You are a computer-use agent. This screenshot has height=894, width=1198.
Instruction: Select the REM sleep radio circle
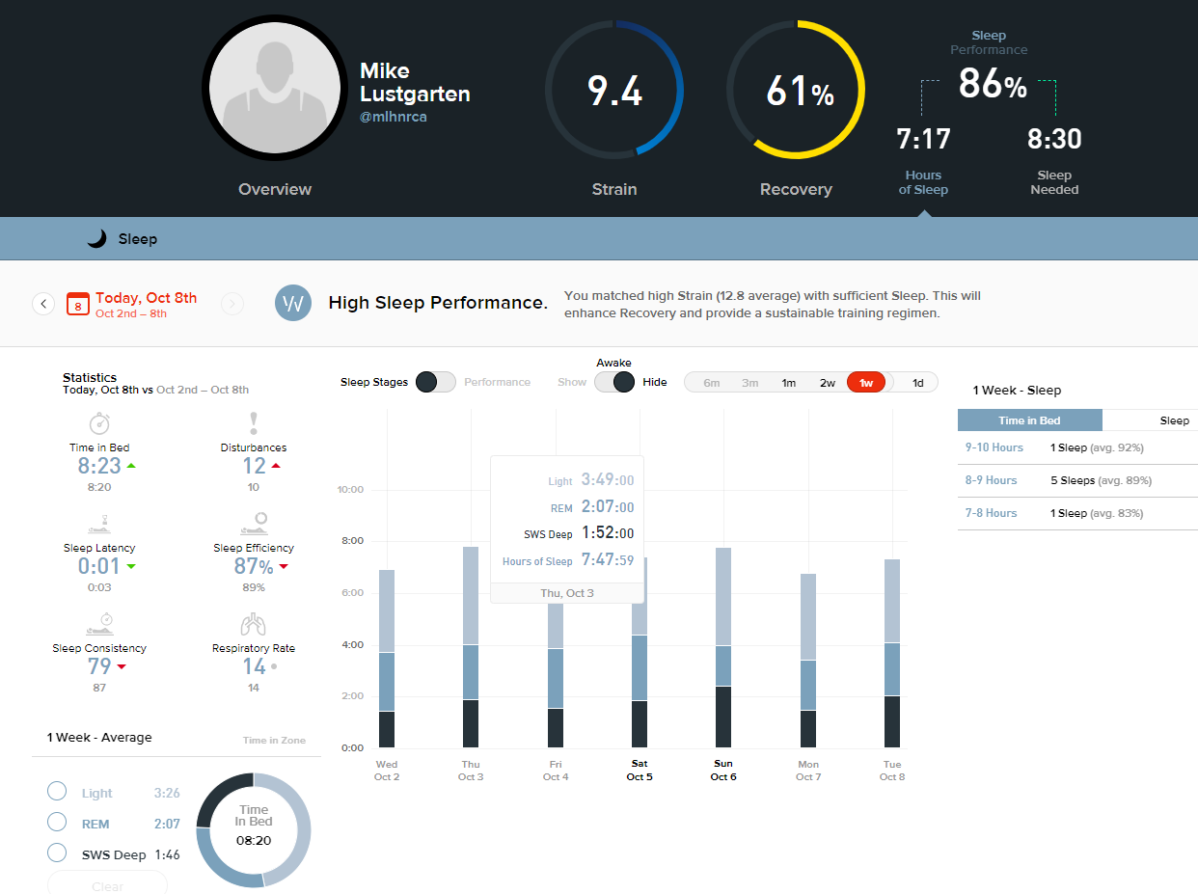[57, 822]
